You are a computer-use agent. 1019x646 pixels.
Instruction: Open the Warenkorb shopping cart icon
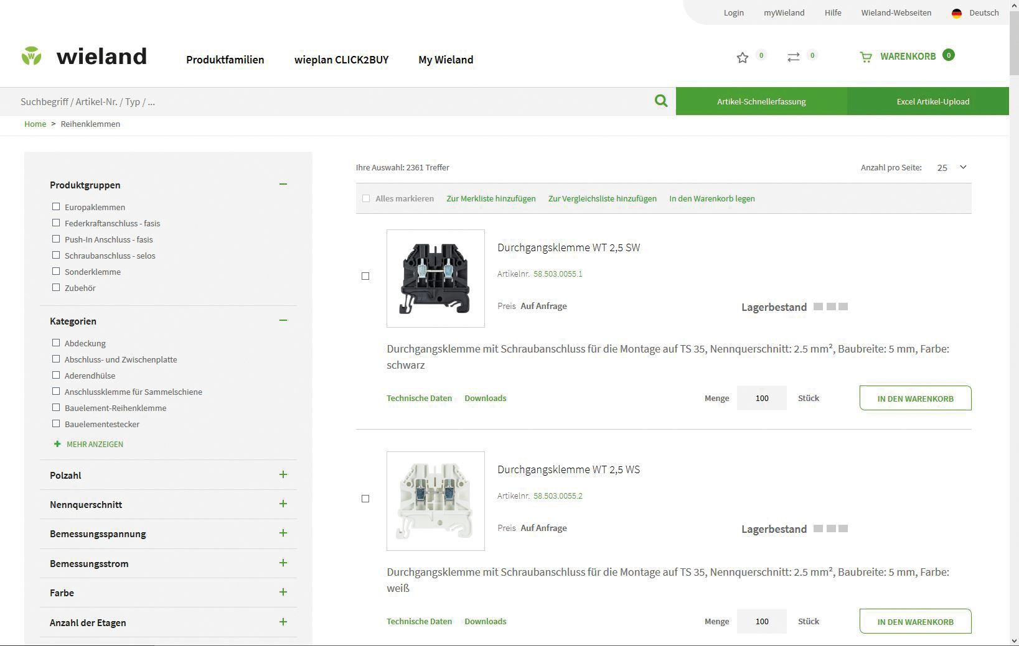[x=866, y=57]
